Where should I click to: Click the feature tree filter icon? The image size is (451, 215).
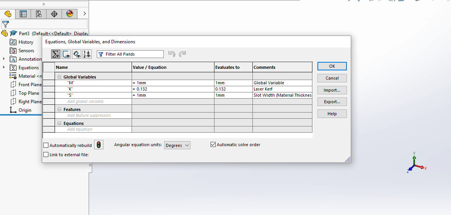pos(5,24)
